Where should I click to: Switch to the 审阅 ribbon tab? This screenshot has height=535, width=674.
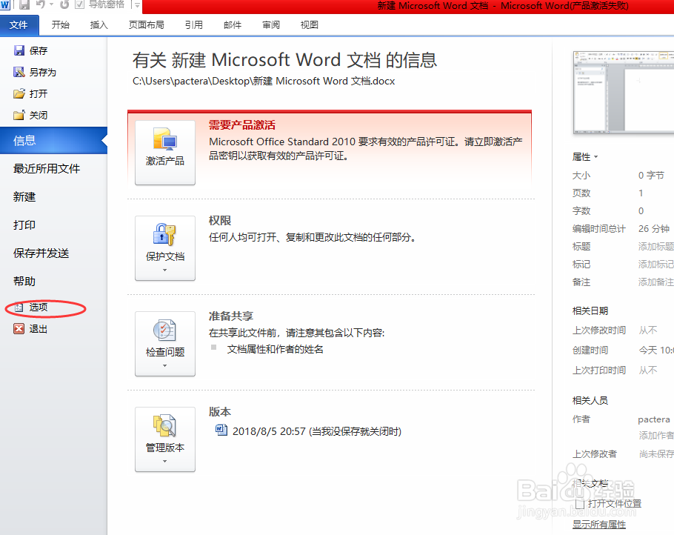[271, 25]
